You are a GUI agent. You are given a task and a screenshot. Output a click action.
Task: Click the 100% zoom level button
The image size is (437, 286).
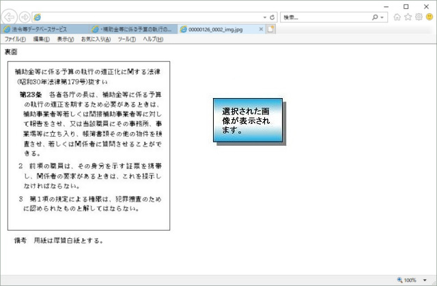(x=407, y=280)
